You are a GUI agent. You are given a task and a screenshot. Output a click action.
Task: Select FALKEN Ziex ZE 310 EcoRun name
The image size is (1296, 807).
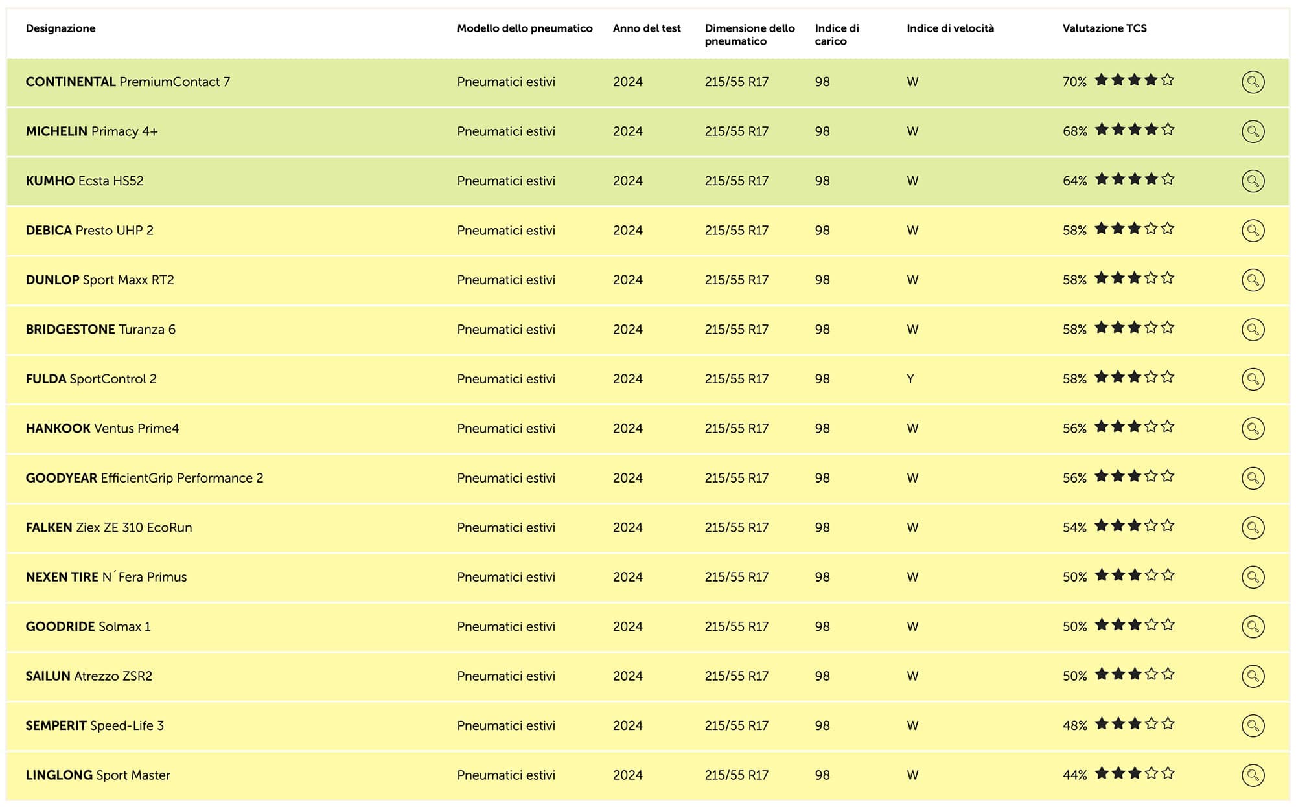pos(109,528)
